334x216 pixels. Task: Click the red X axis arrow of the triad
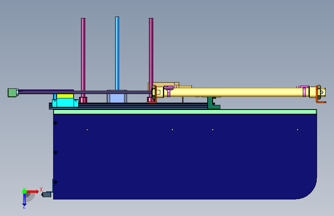33,191
